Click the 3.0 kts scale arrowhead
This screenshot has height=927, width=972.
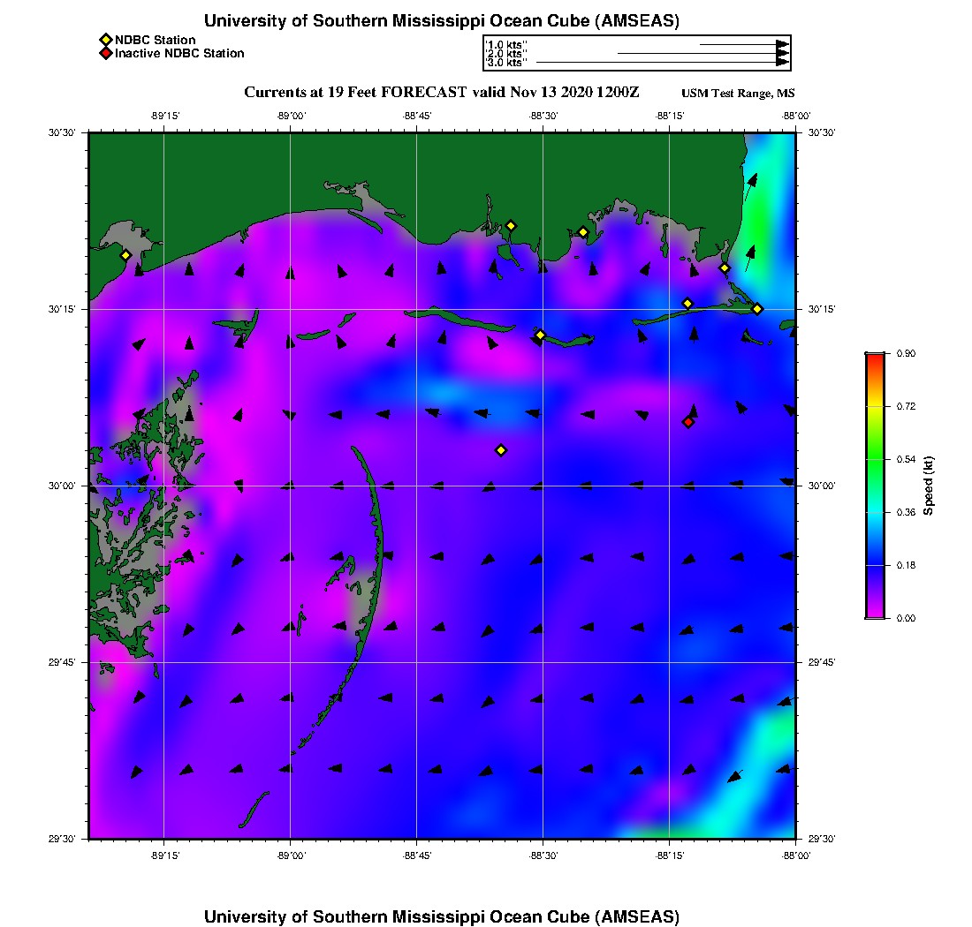pyautogui.click(x=782, y=62)
